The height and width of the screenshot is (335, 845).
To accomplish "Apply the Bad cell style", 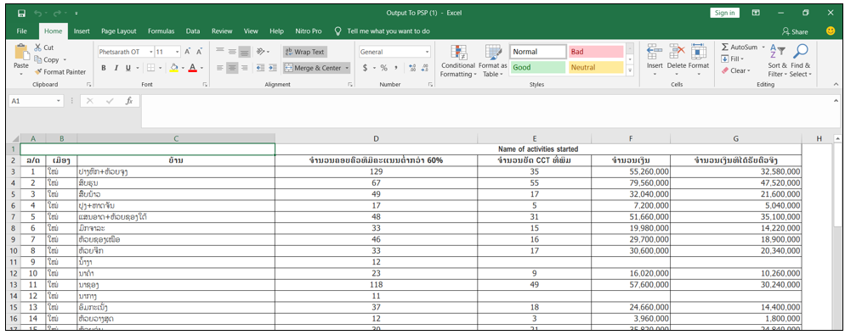I will point(595,52).
